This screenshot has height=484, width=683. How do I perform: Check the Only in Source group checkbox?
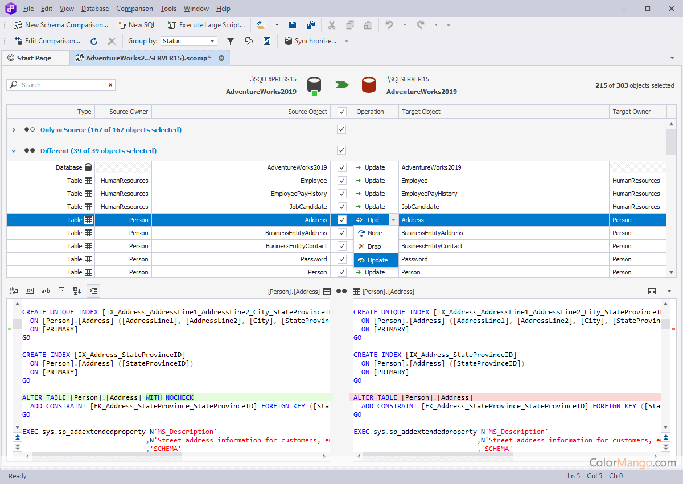(x=341, y=129)
